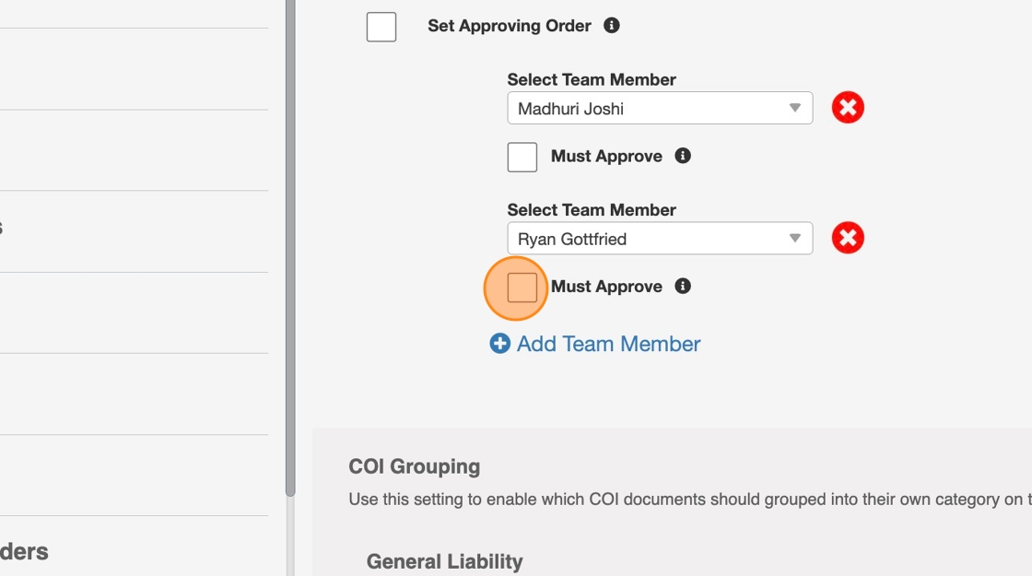
Task: Check Must Approve under Ryan Gottfried
Action: coord(522,287)
